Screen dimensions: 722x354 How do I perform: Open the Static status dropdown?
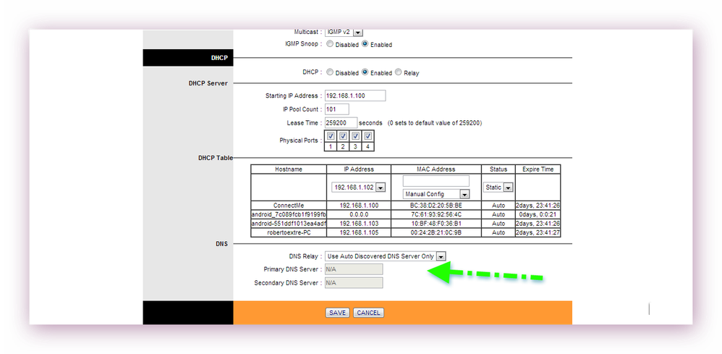508,187
